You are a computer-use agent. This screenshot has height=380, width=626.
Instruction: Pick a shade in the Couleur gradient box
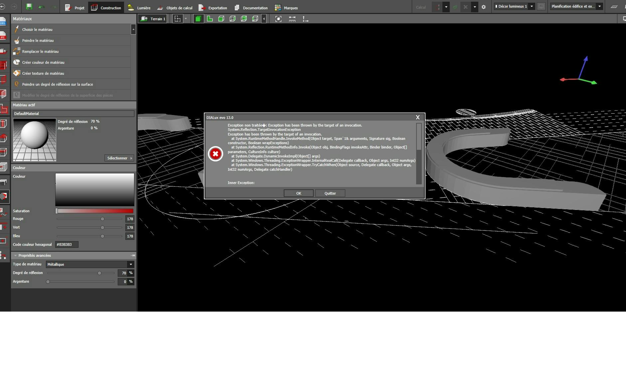click(95, 189)
